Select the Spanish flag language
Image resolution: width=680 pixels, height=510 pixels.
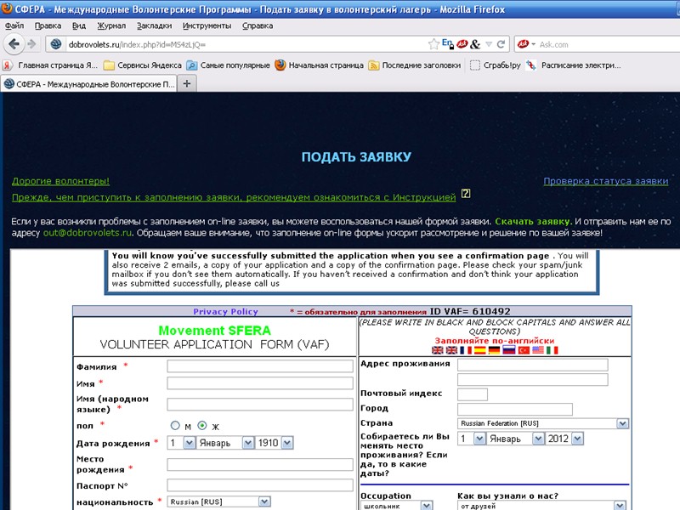(480, 350)
